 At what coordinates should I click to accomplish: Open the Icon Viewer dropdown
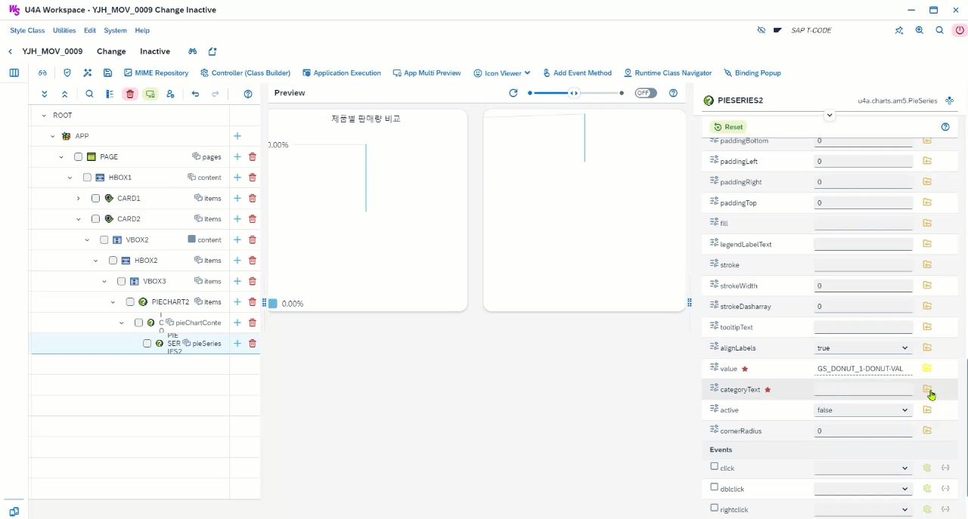[502, 73]
